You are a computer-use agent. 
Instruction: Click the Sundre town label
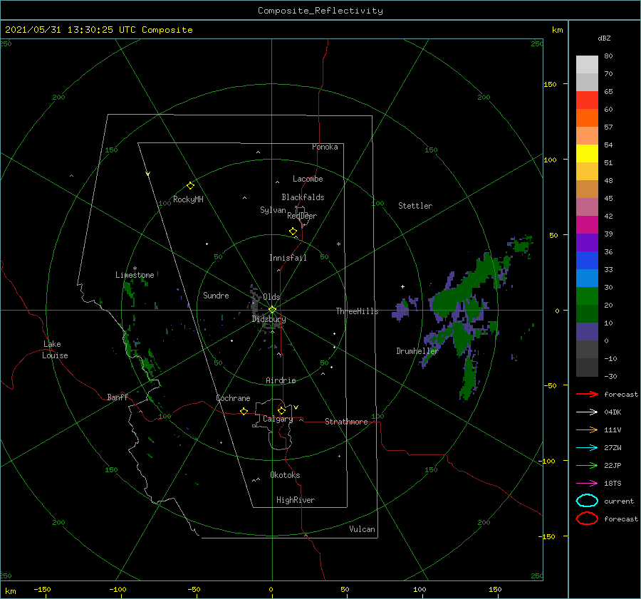tap(216, 295)
